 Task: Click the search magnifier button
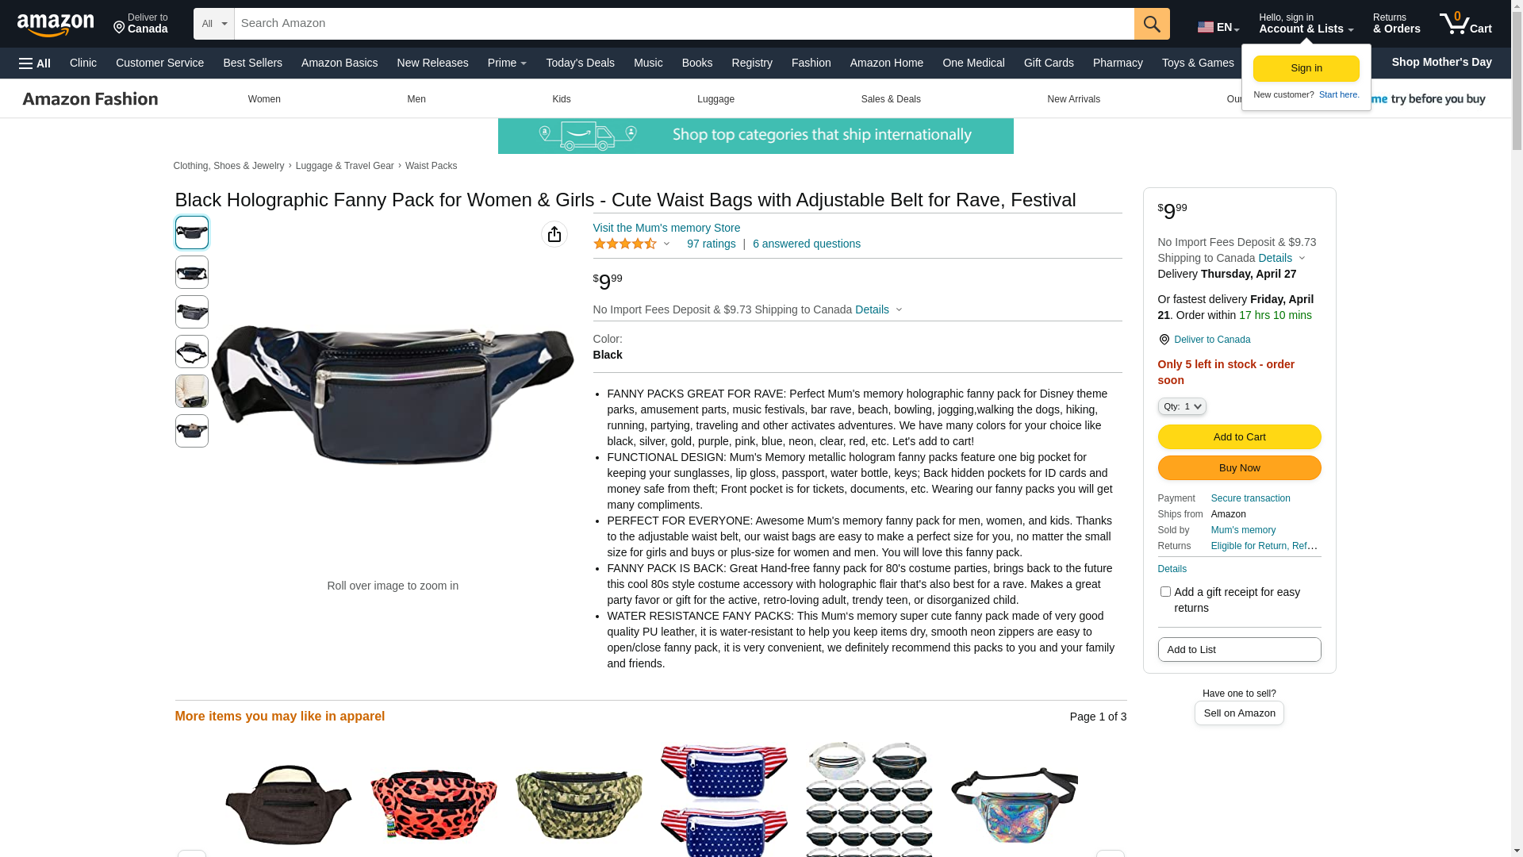1152,24
